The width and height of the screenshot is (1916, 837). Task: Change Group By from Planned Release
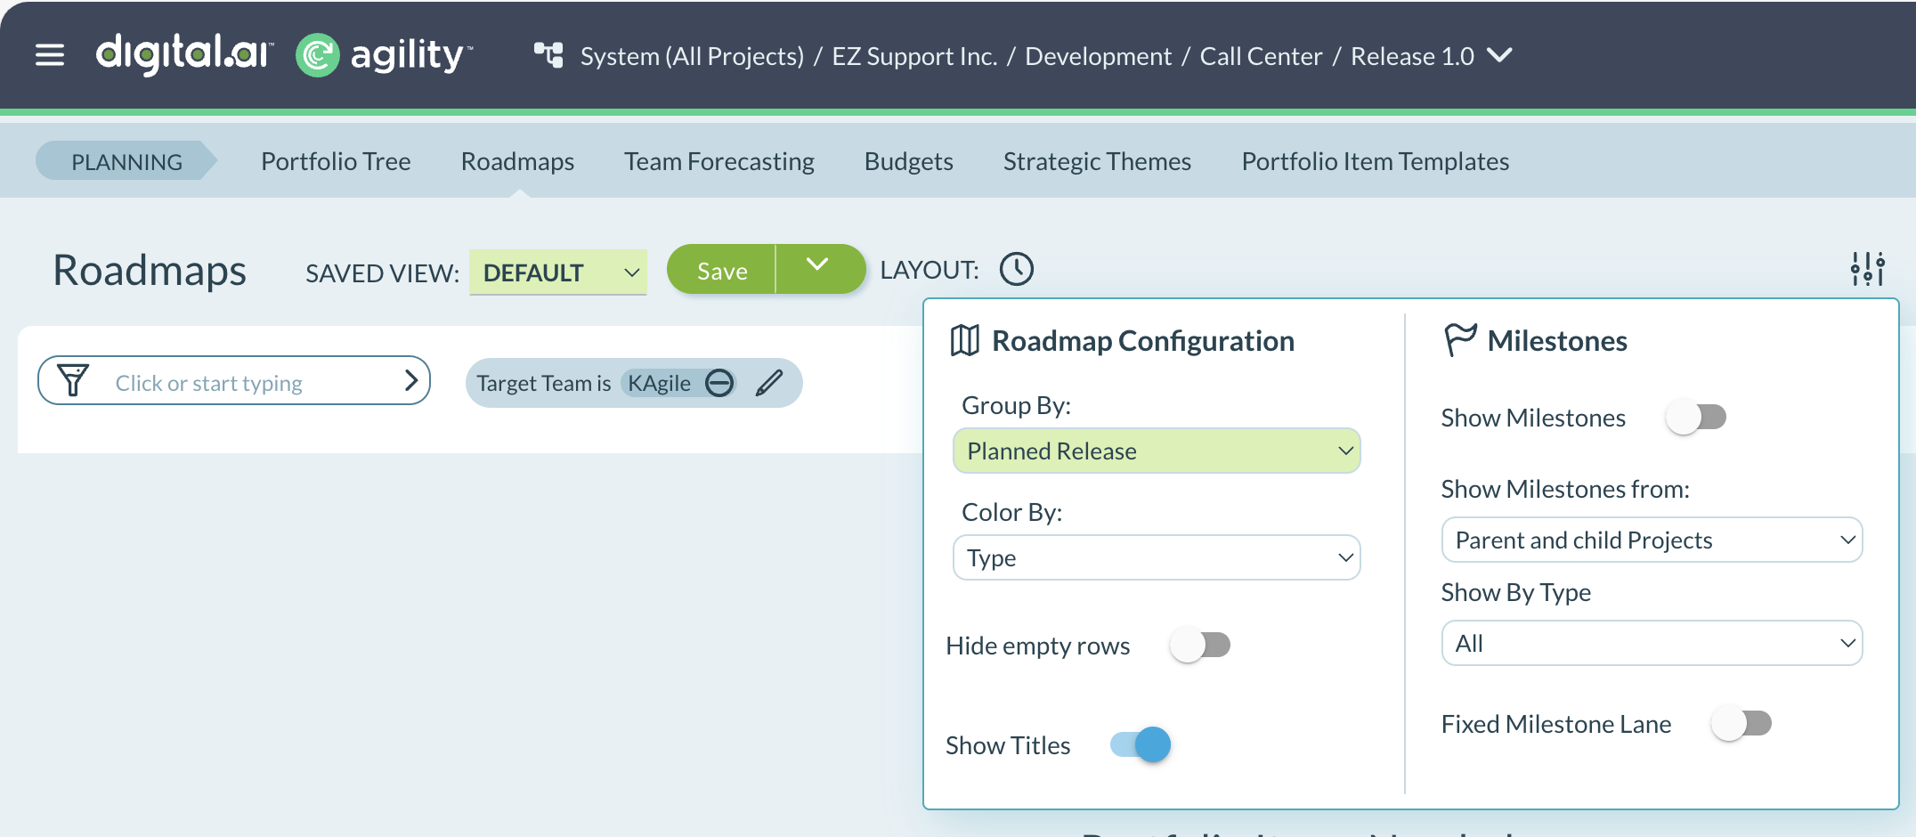tap(1157, 451)
